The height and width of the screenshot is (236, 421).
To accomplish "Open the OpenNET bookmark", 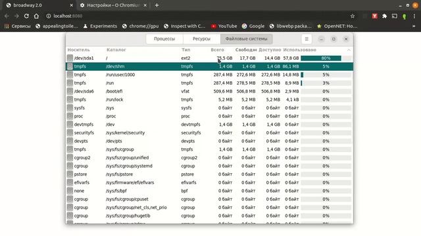I will 337,26.
